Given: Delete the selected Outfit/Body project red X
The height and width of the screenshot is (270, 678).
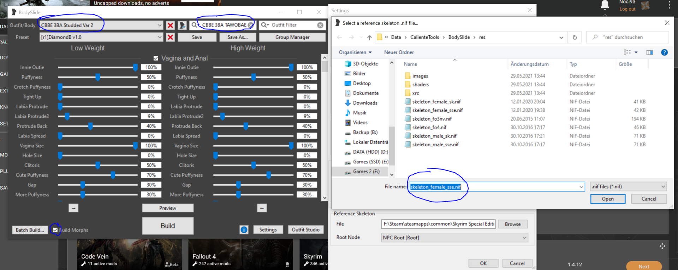Looking at the screenshot, I should click(170, 25).
